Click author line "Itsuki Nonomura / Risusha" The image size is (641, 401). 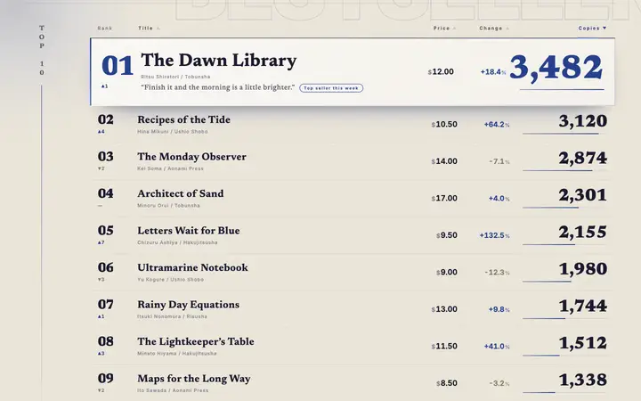coord(172,316)
